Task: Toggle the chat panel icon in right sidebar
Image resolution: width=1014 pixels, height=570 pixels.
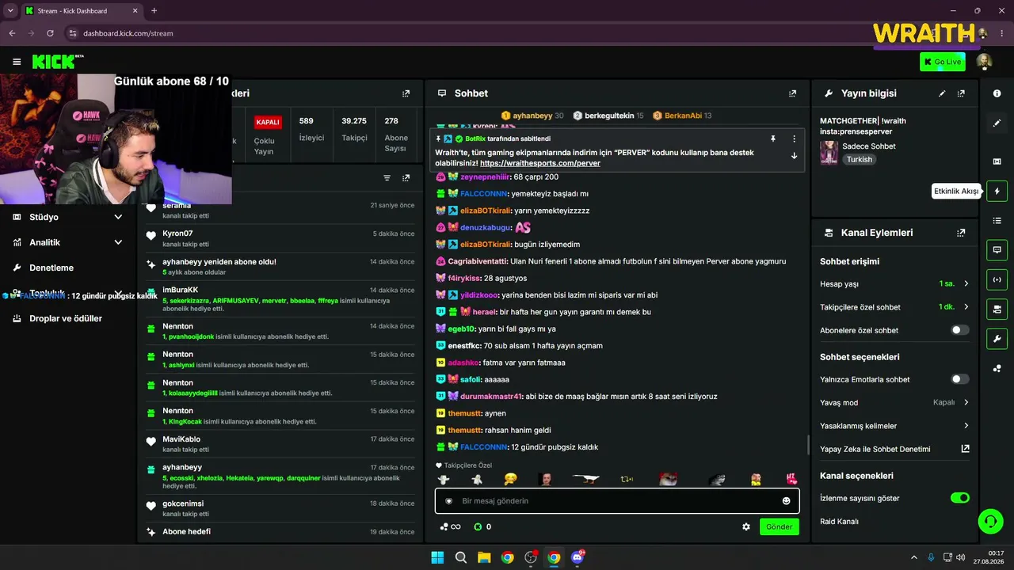Action: 997,250
